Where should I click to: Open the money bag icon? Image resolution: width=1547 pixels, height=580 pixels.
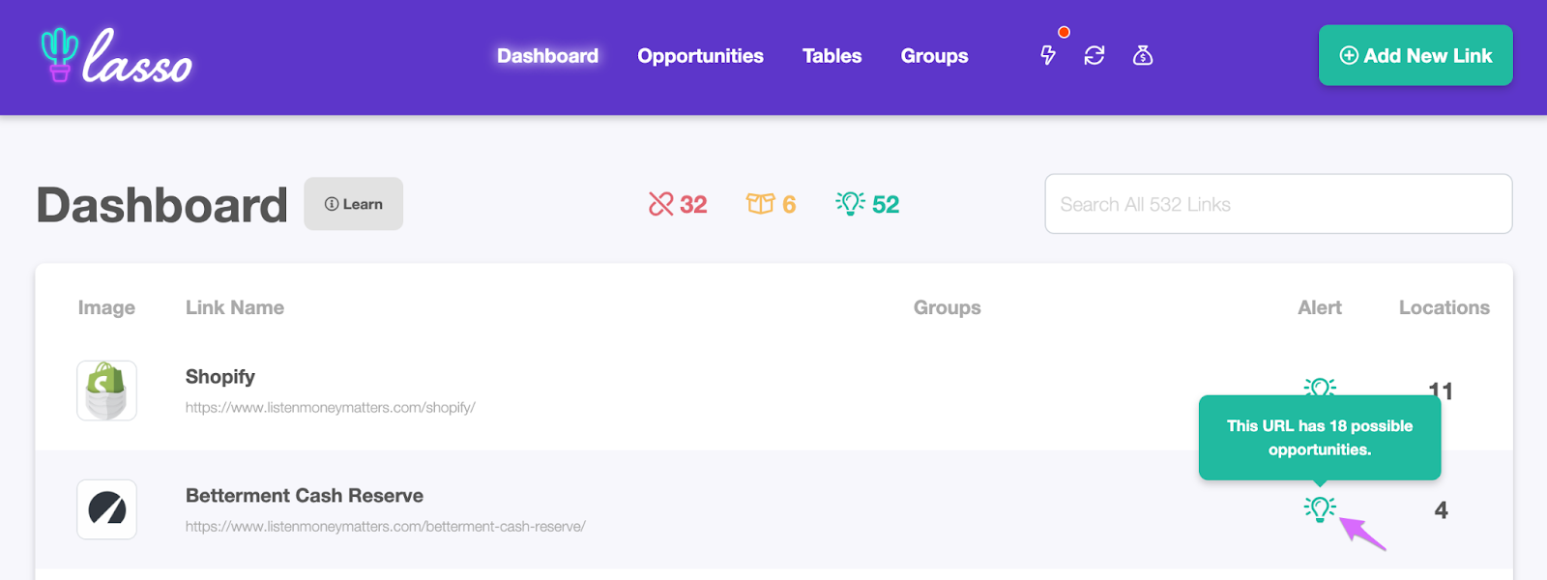(1143, 55)
